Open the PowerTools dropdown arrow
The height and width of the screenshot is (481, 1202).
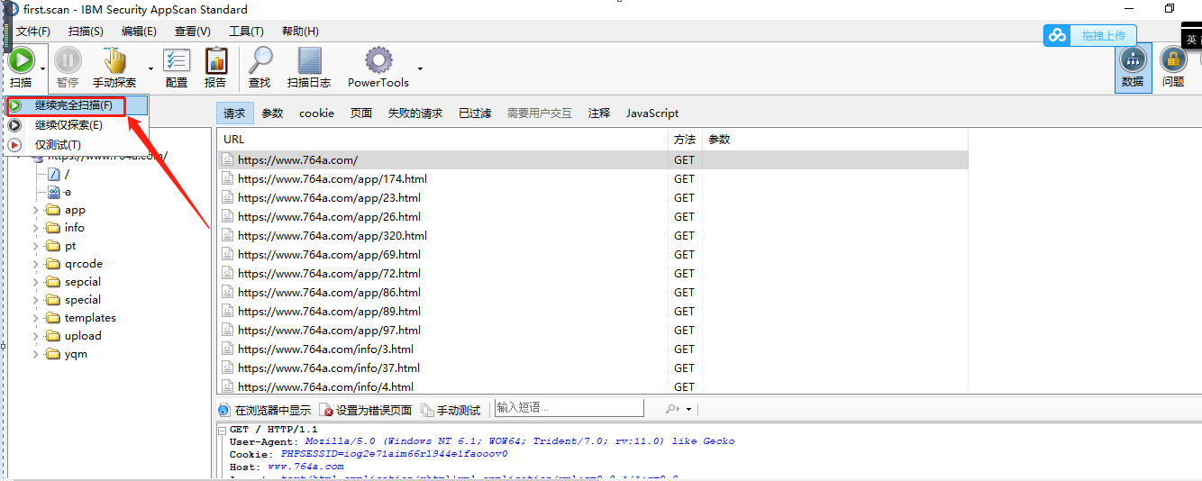pos(420,68)
